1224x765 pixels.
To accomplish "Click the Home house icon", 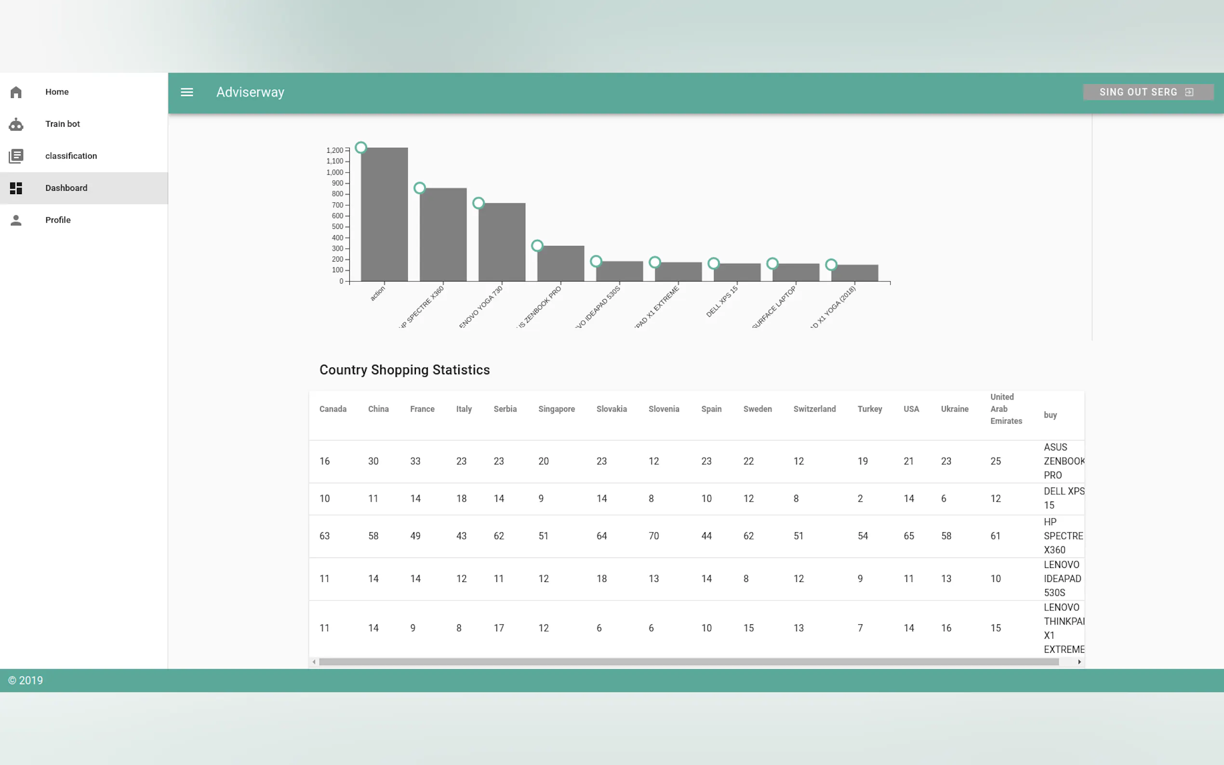I will 16,92.
